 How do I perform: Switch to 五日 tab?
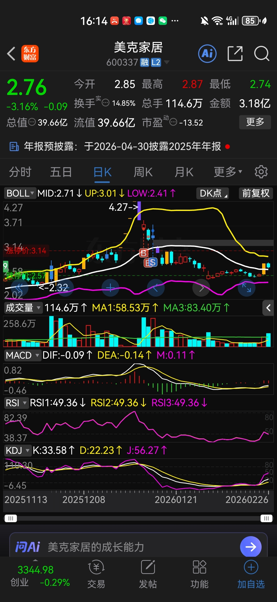pos(61,172)
